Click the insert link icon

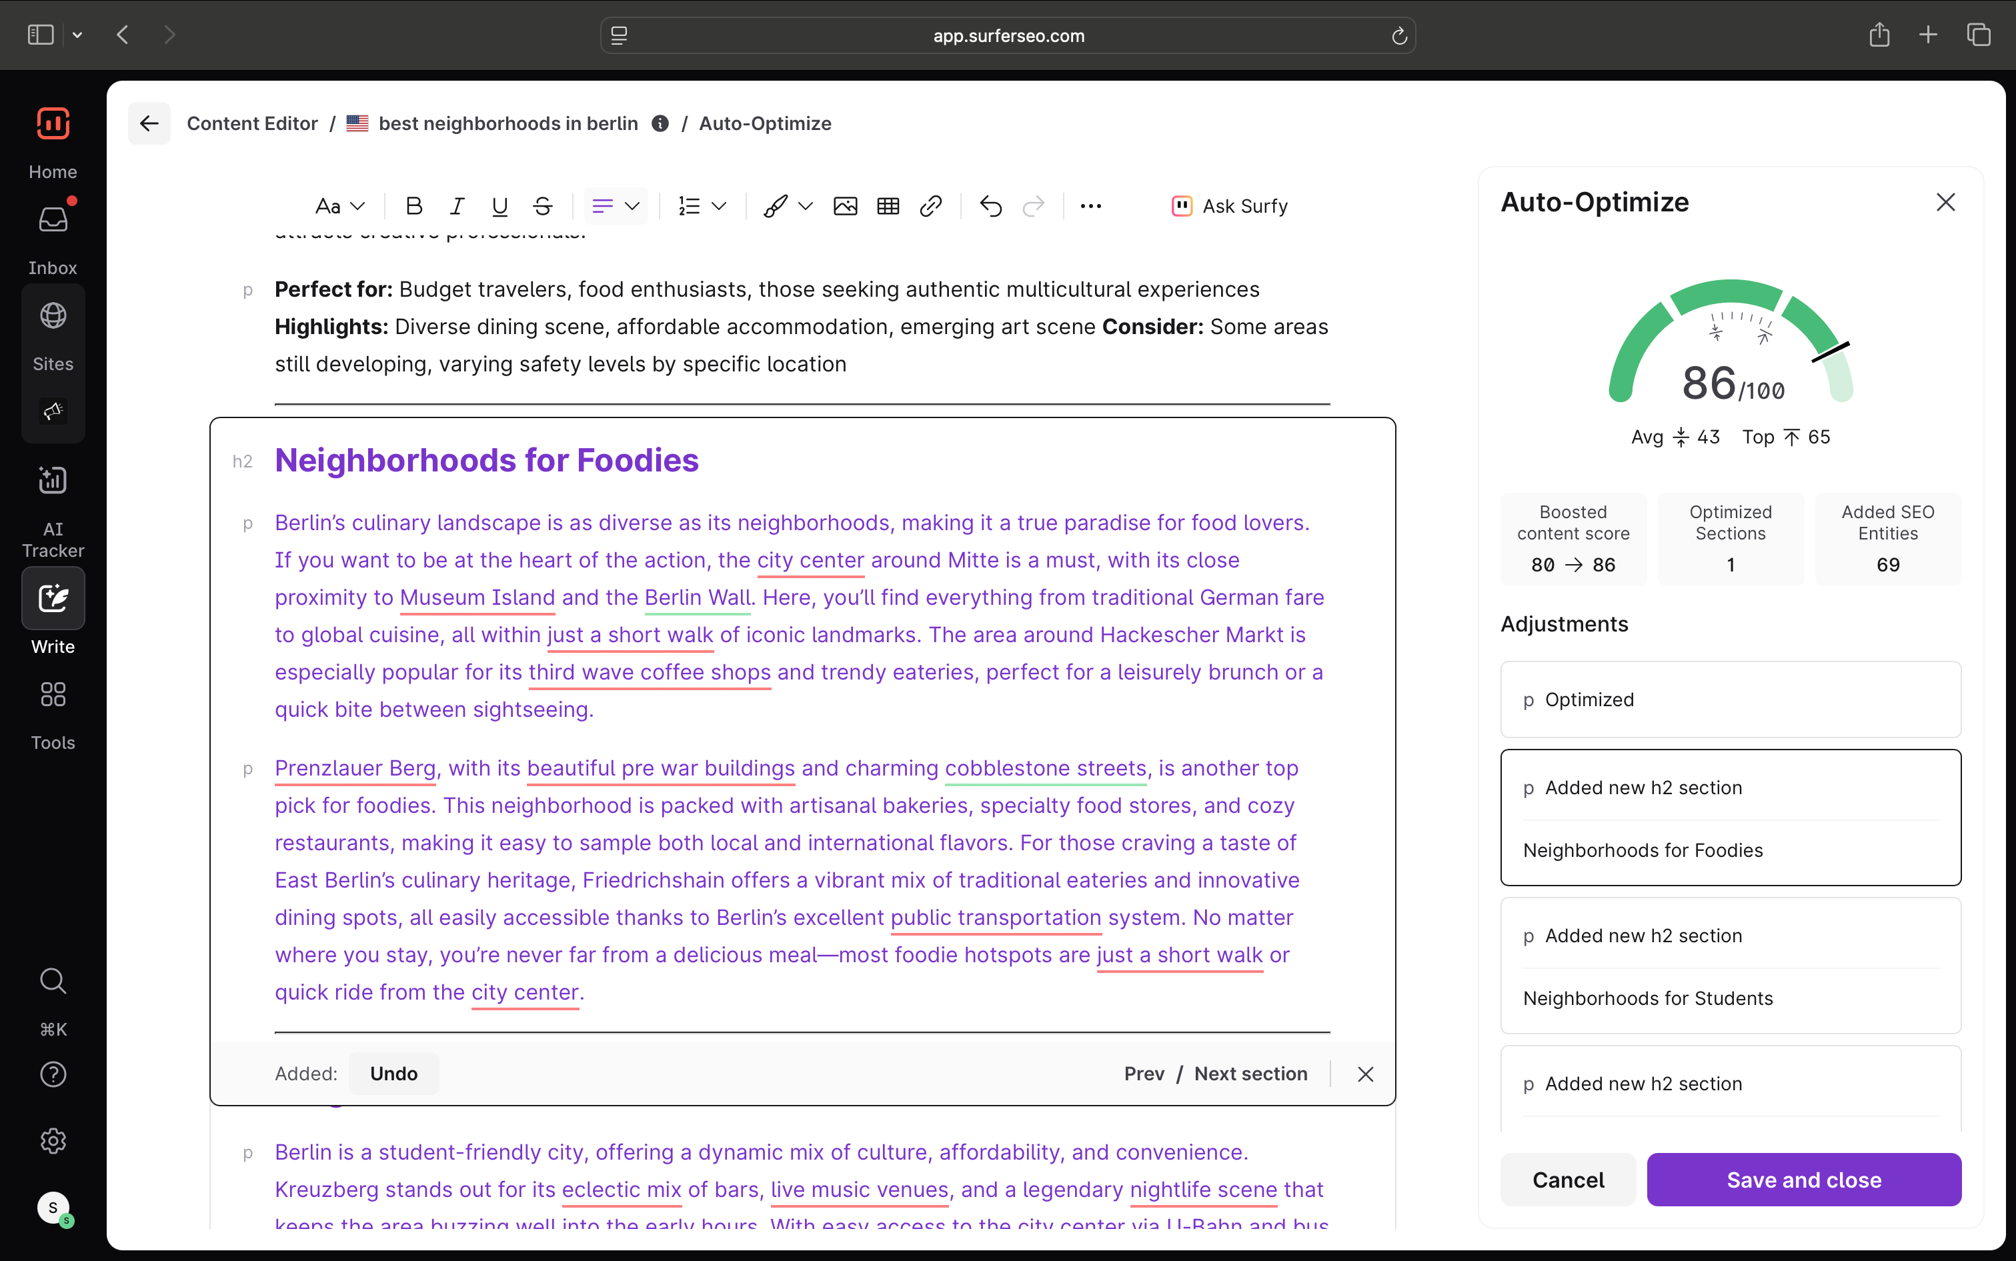coord(930,206)
